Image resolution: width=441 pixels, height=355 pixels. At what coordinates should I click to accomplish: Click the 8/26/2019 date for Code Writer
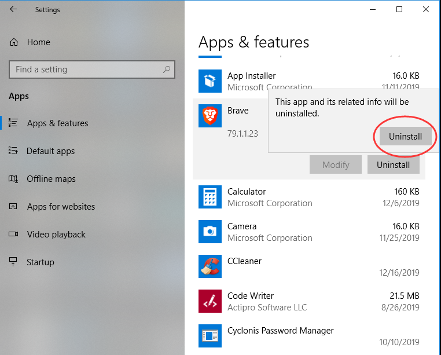click(x=400, y=308)
